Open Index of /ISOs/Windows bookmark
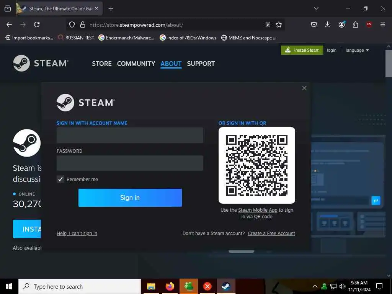Screen dimensions: 392x294 [x=188, y=38]
